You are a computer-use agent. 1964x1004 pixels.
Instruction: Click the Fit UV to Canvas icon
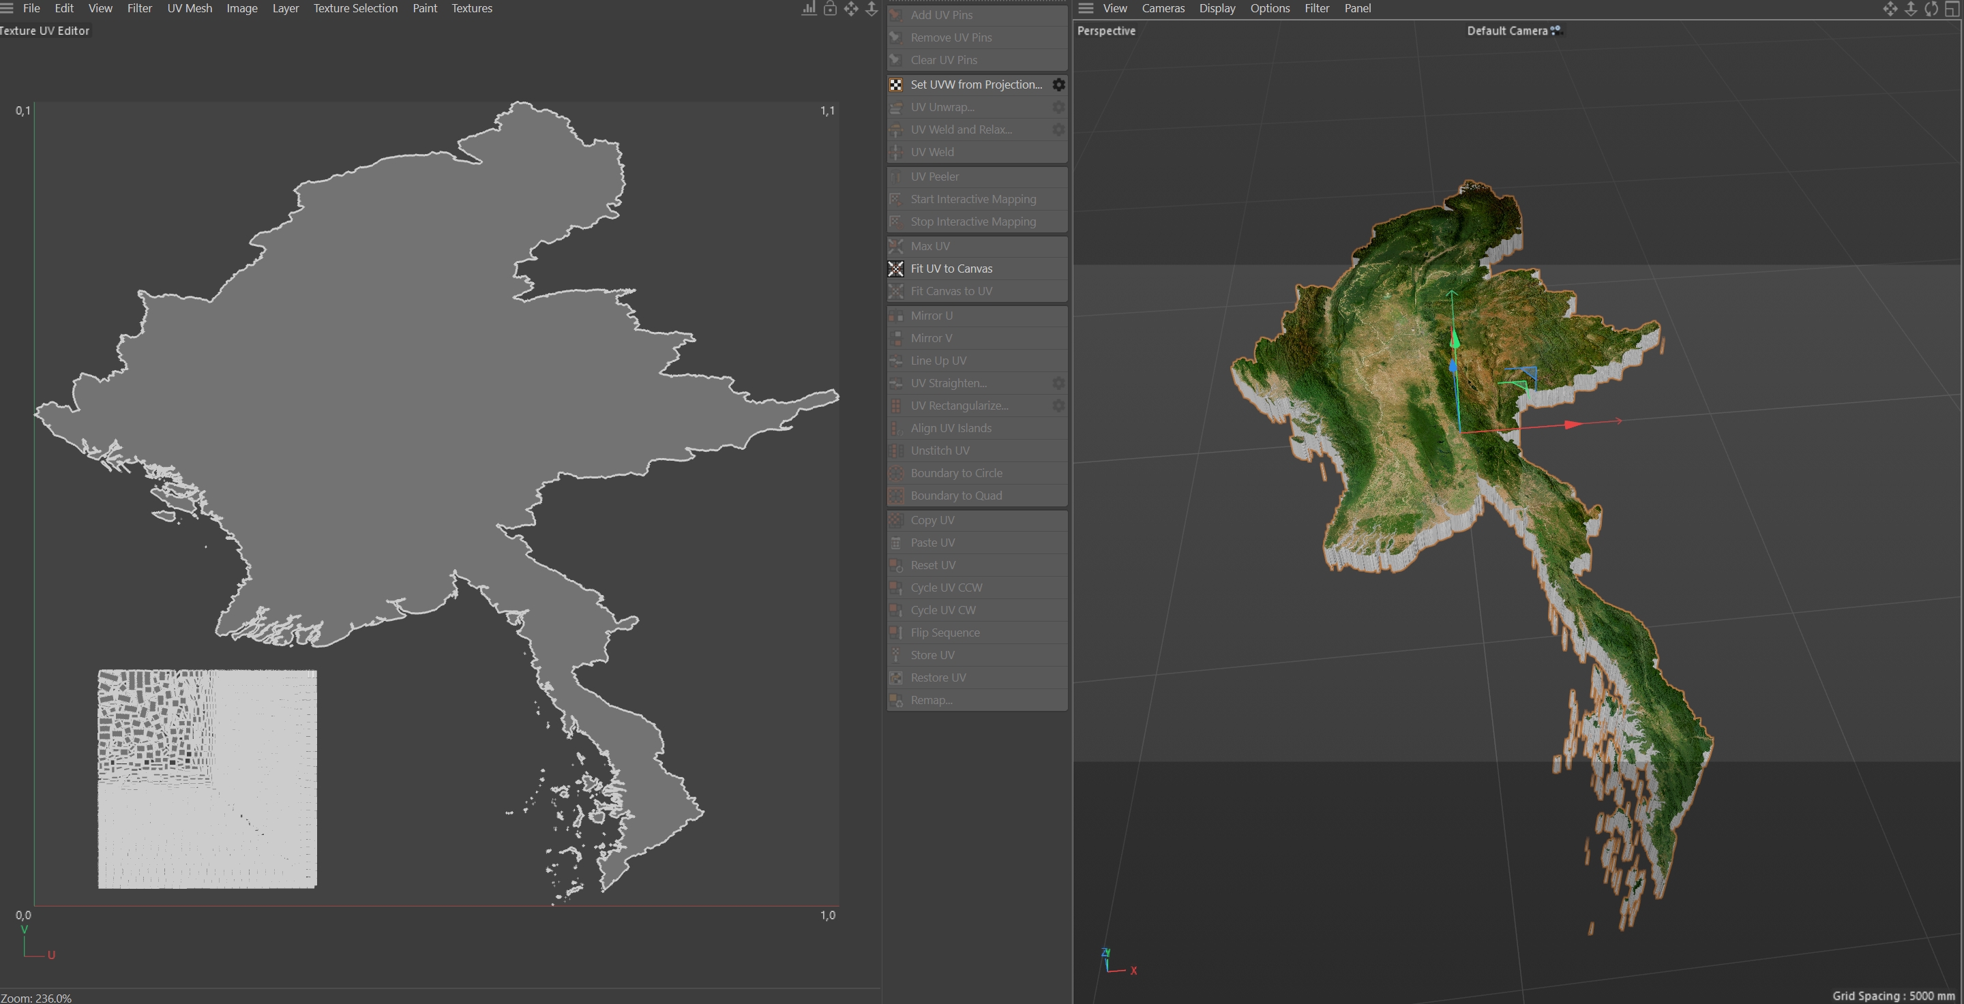(x=896, y=268)
